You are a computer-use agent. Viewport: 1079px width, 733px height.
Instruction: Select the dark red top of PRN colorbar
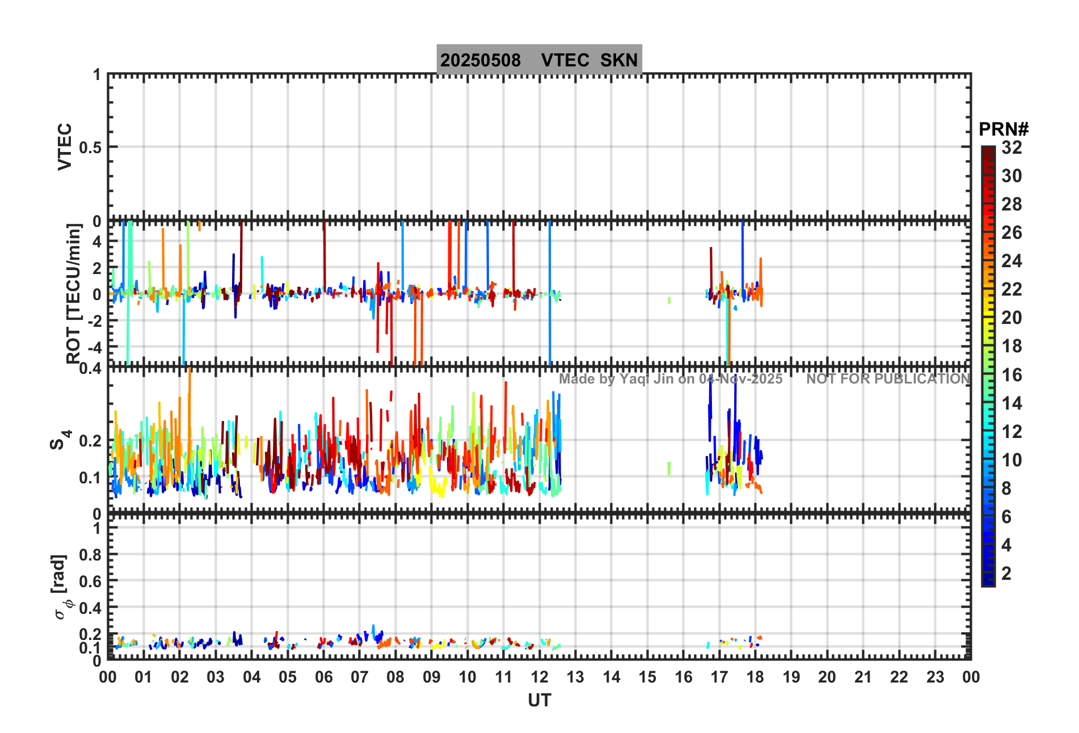[988, 151]
